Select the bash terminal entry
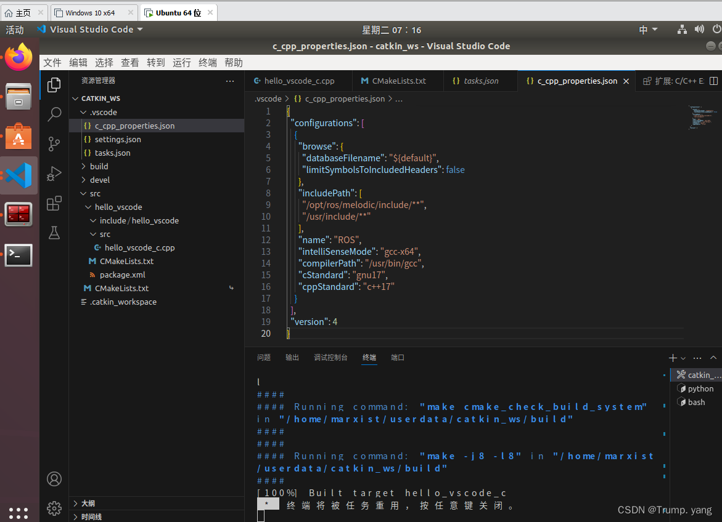 [x=696, y=402]
